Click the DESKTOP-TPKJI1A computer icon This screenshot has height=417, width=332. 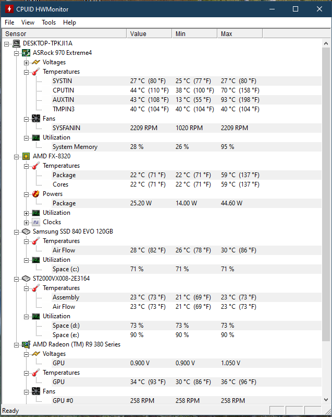coord(17,43)
